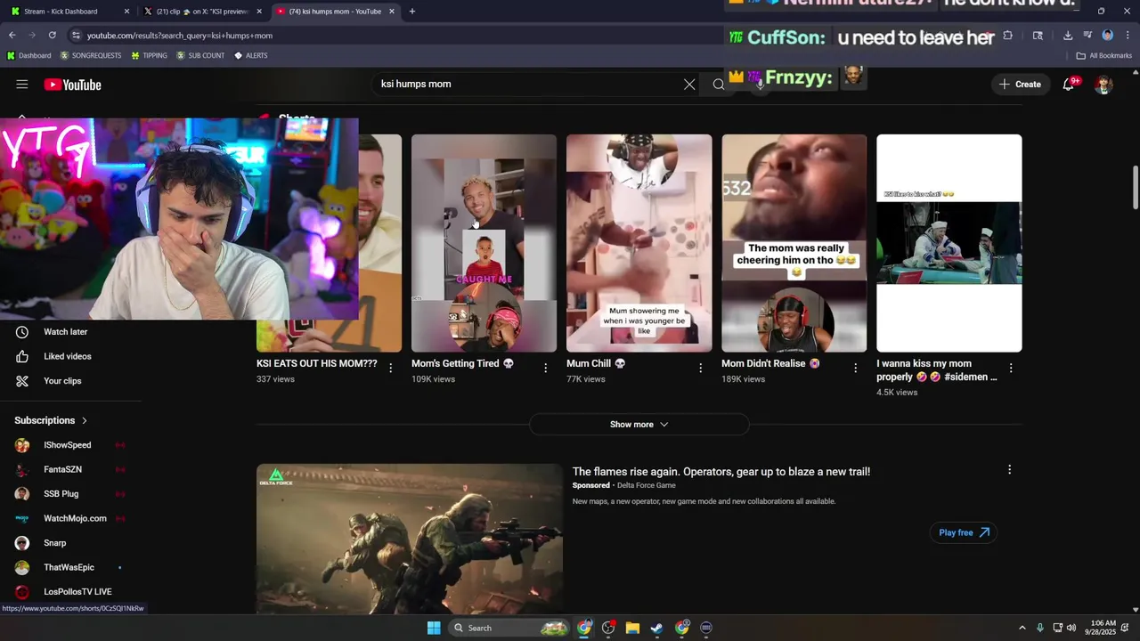Screen dimensions: 1140x641
Task: Close the YouTube tab
Action: tap(392, 12)
